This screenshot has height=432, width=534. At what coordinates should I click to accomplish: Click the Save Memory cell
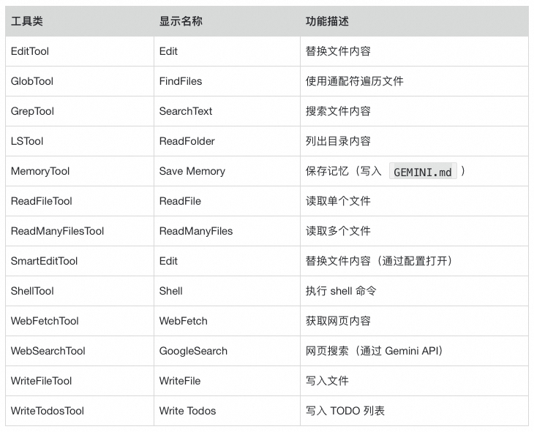(192, 171)
